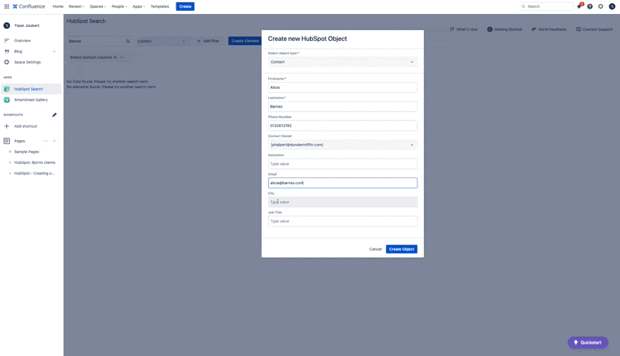
Task: Click the Salutation input field
Action: coord(343,164)
